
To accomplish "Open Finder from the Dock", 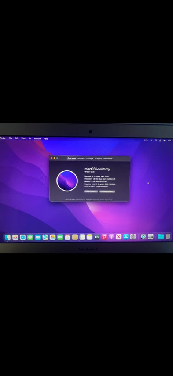I will (x=8, y=237).
